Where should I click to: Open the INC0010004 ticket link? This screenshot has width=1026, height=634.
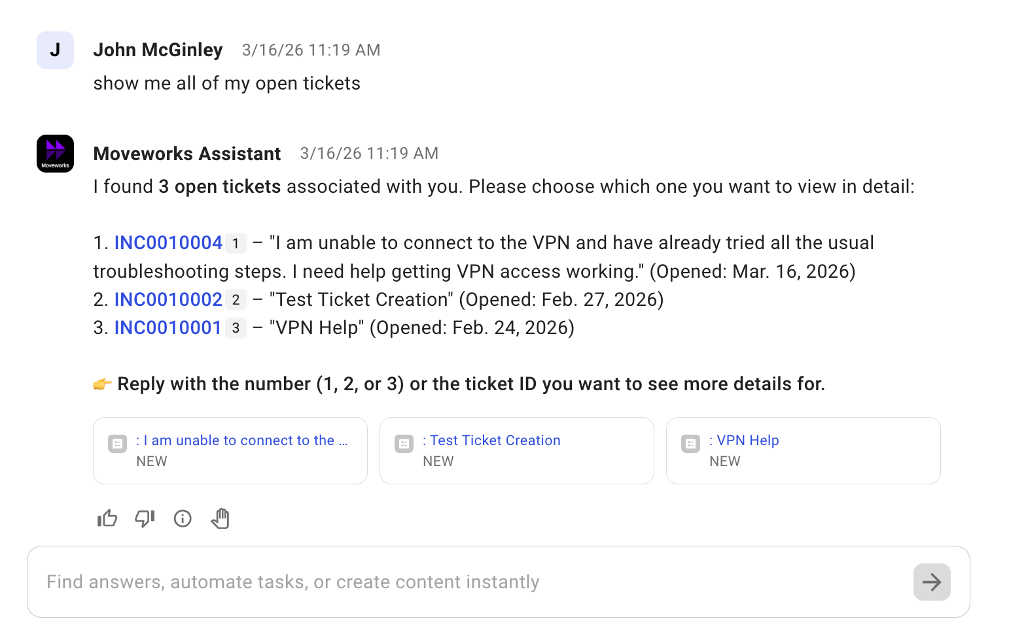168,243
